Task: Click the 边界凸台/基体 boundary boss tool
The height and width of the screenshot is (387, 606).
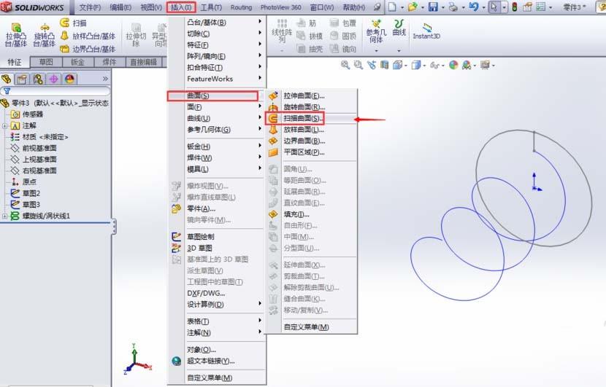Action: [88, 49]
